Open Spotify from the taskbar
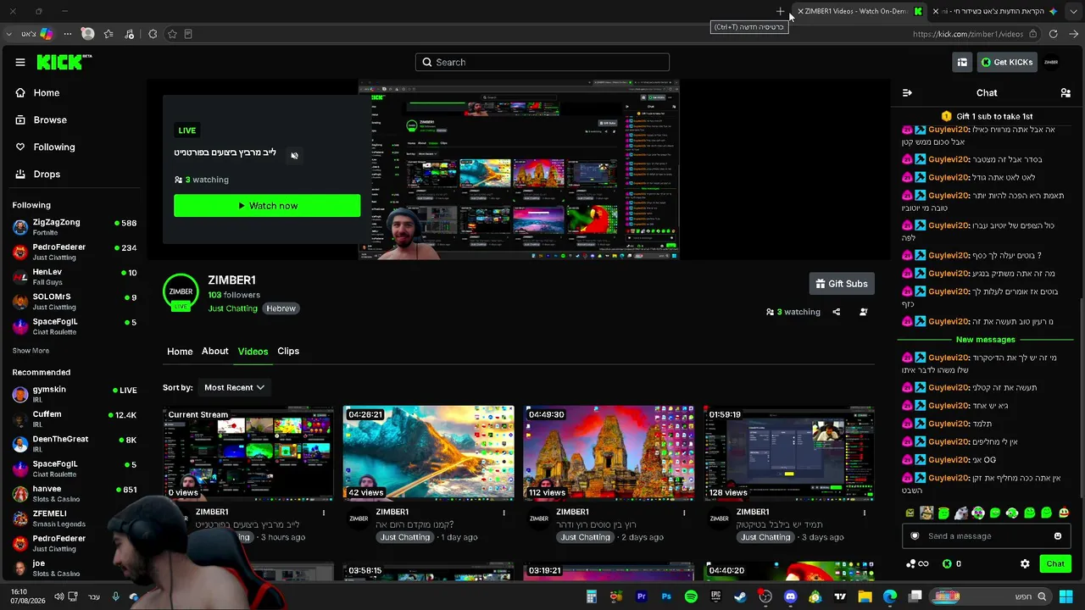 coord(691,596)
